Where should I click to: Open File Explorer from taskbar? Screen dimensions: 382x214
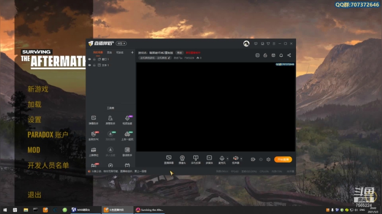click(x=26, y=210)
